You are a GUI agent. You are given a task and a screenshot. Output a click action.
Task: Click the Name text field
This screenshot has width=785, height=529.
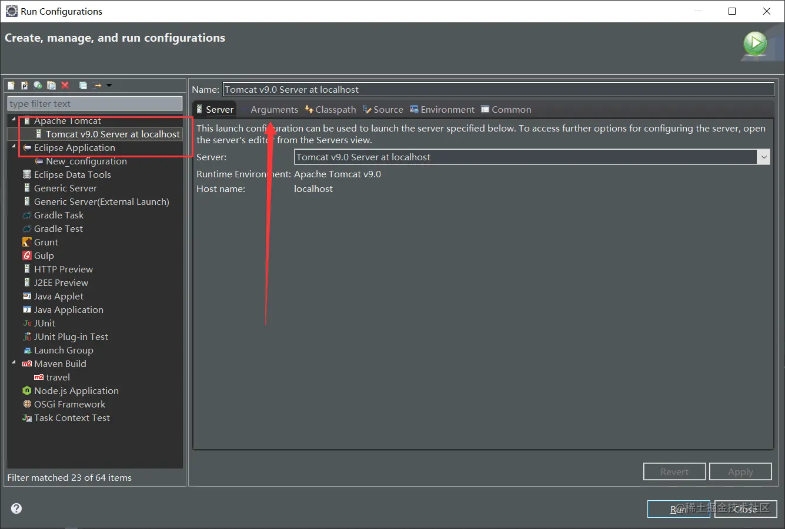[499, 89]
